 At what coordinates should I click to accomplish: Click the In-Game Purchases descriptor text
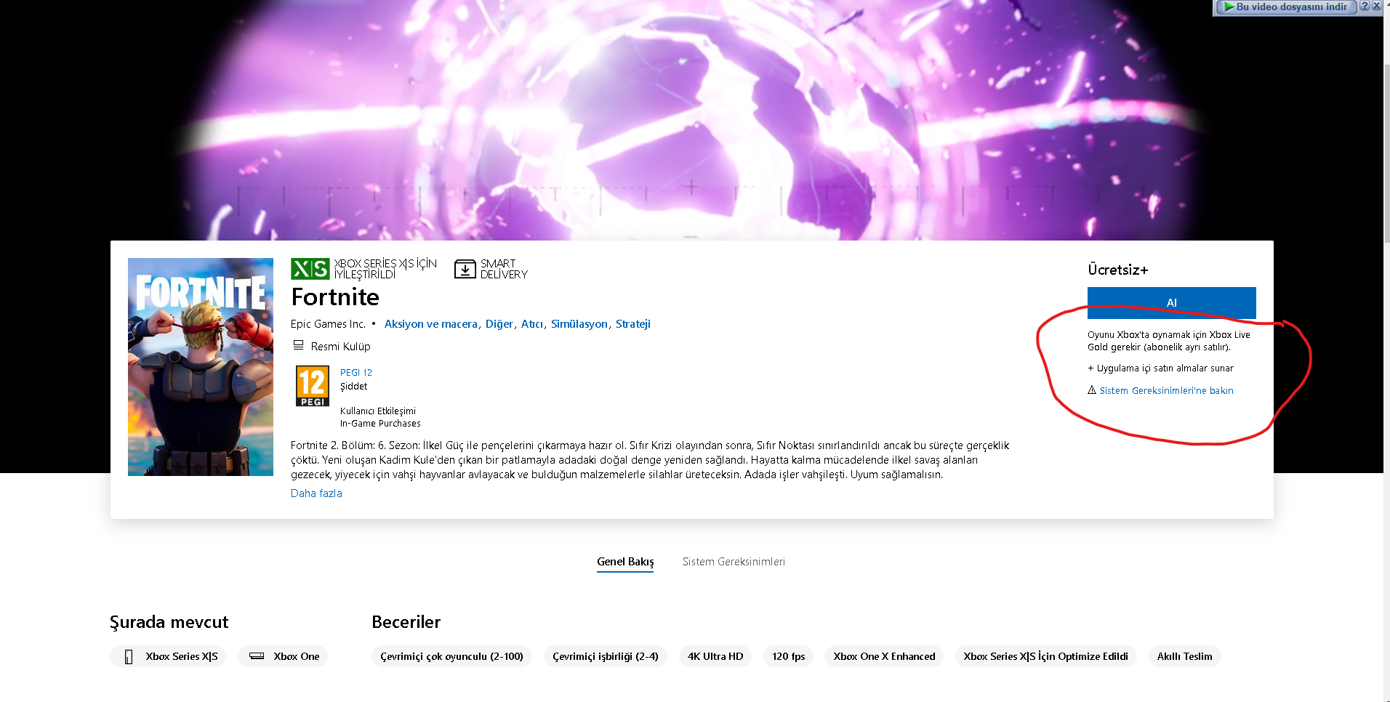[x=380, y=424]
